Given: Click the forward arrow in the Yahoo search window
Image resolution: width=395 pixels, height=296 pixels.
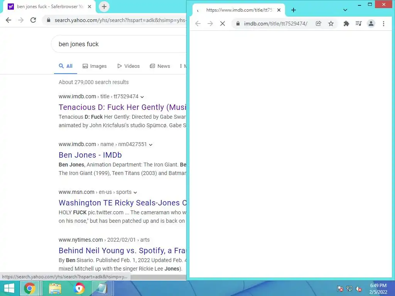Looking at the screenshot, I should (x=21, y=20).
